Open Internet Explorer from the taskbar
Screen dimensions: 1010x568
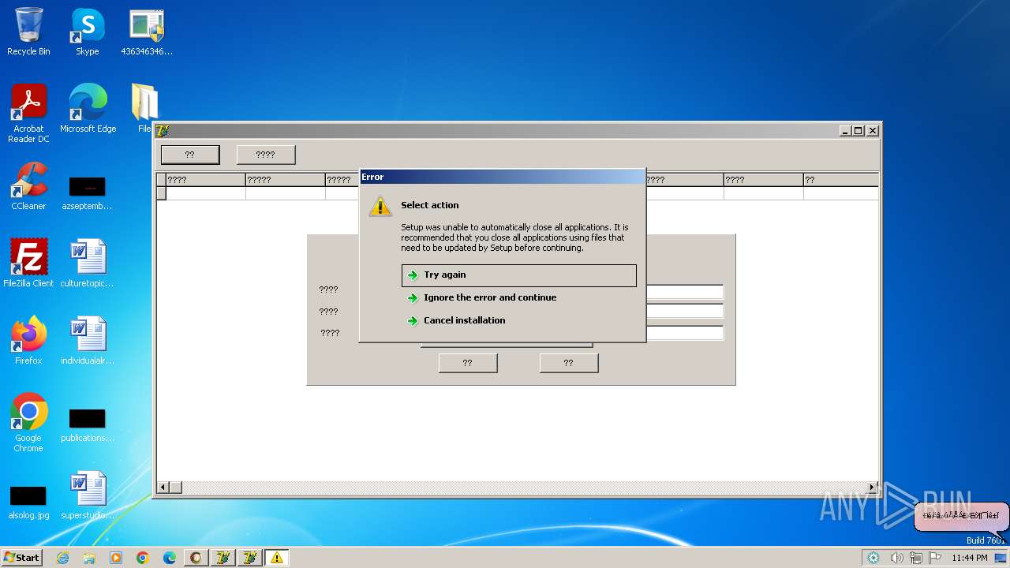[x=62, y=558]
